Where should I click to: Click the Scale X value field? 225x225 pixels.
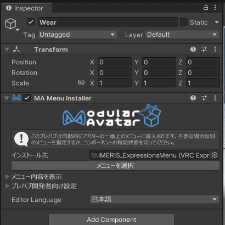point(115,83)
